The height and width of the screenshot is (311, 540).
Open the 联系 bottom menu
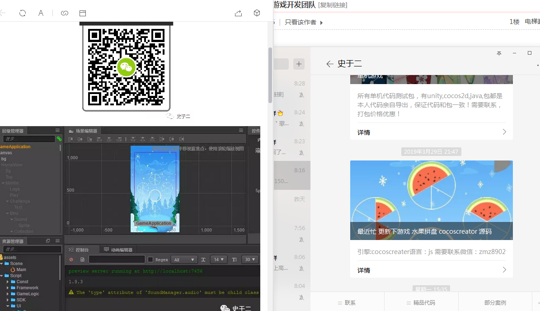tap(347, 303)
